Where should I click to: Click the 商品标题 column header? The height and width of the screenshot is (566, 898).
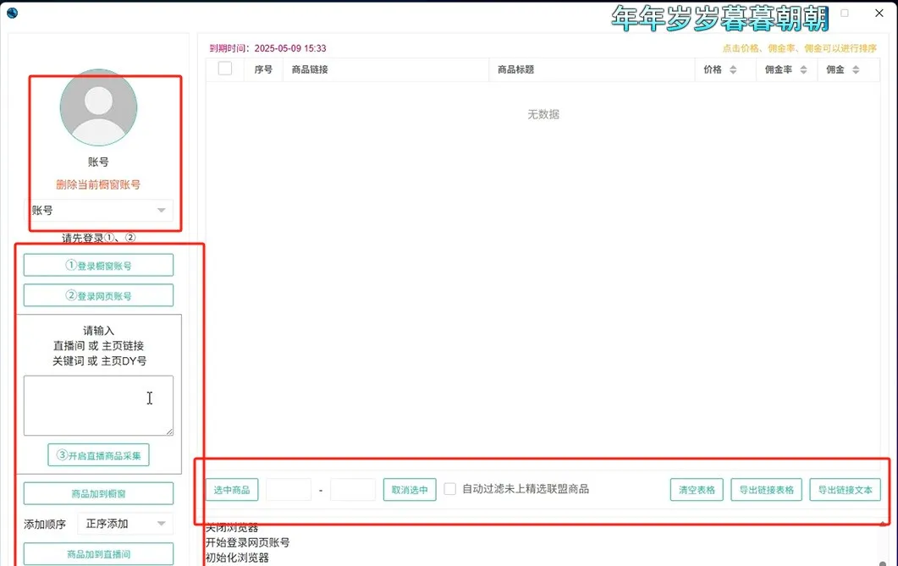pyautogui.click(x=516, y=70)
